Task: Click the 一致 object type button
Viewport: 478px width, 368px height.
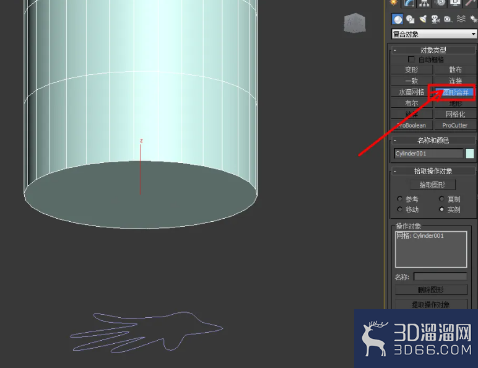Action: tap(412, 81)
